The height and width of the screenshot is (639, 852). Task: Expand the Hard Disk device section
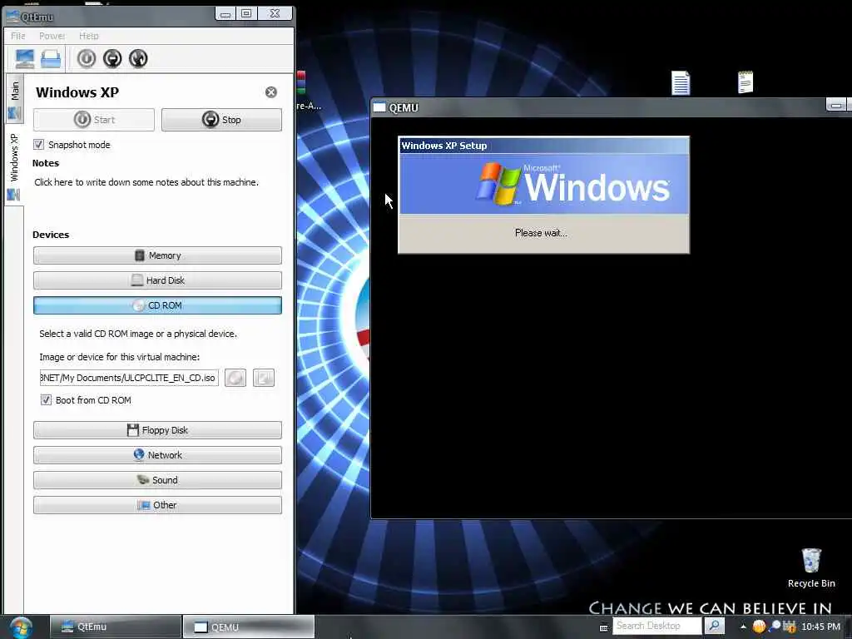tap(157, 280)
